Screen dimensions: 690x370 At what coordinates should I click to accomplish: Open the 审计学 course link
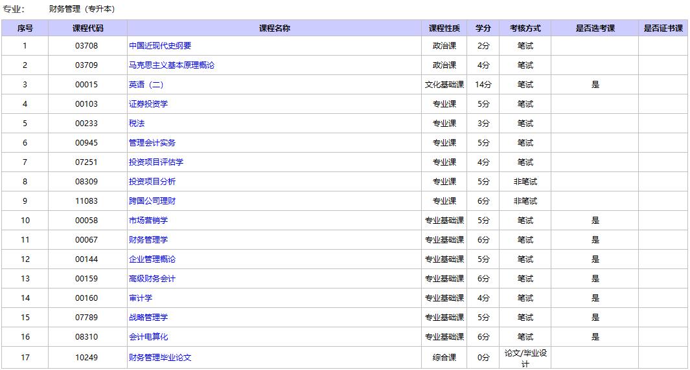coord(141,298)
